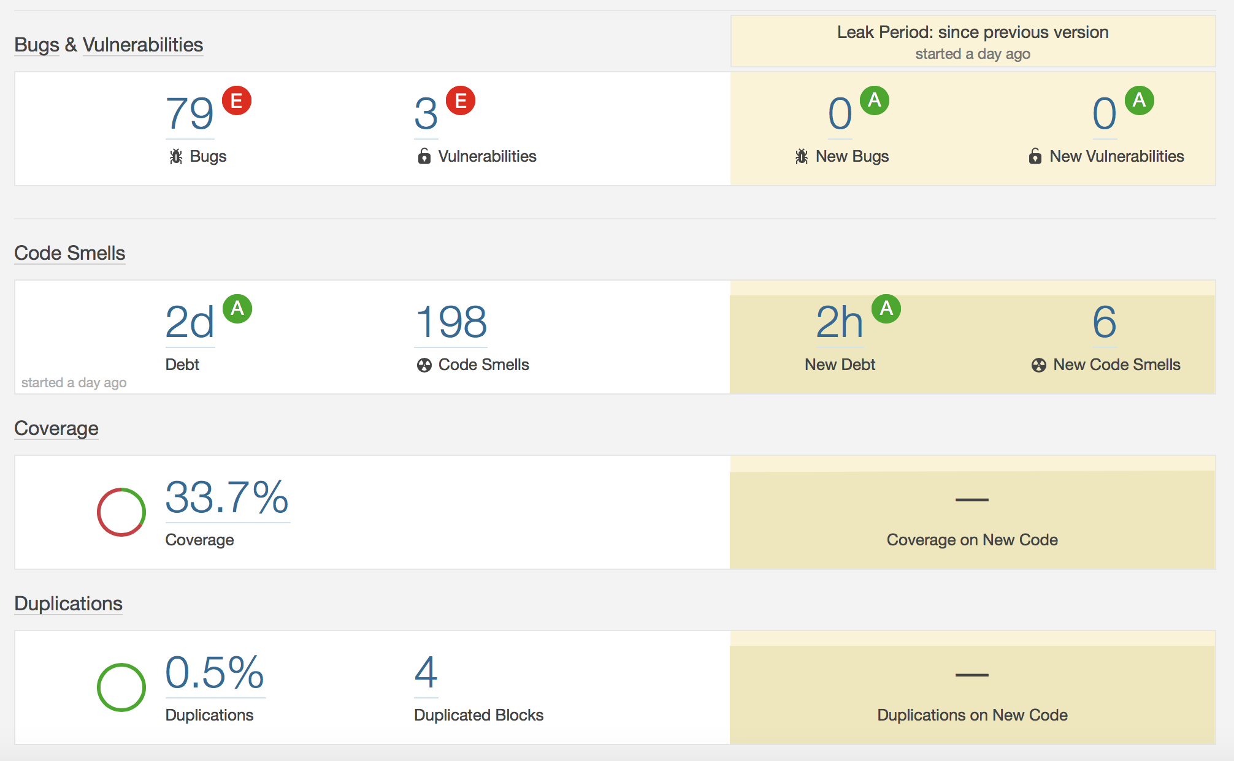
Task: Open the Duplications section header
Action: [x=68, y=604]
